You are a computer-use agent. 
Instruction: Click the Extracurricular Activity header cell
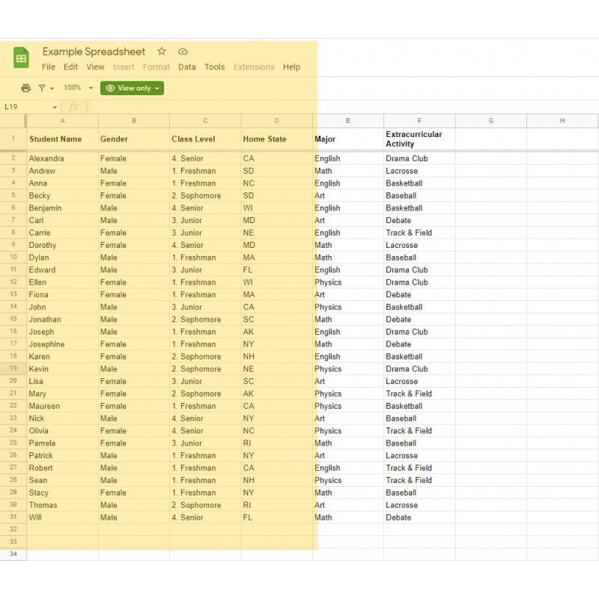[x=419, y=139]
